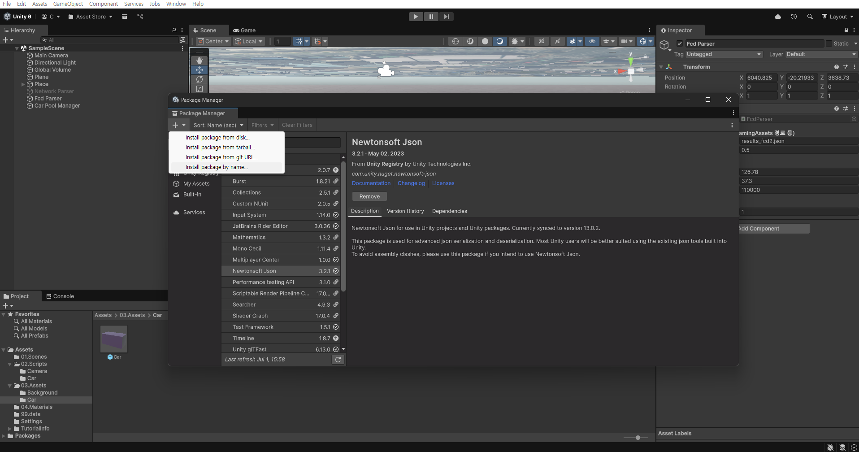This screenshot has width=859, height=452.
Task: Select wireframe draw mode globe icon
Action: [456, 41]
